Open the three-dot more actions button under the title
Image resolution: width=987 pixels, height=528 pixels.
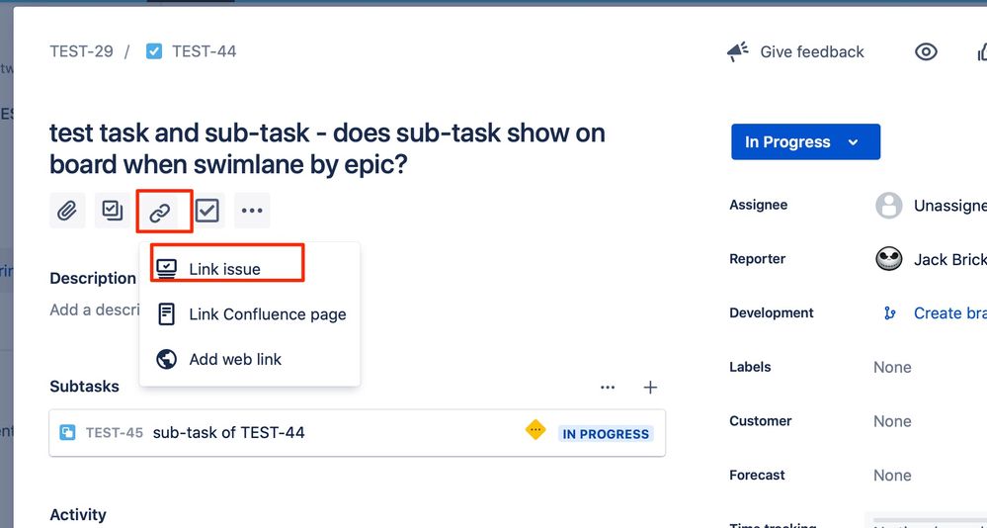(x=252, y=211)
